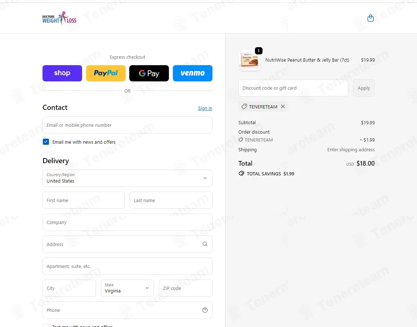Select the City field

tap(69, 288)
